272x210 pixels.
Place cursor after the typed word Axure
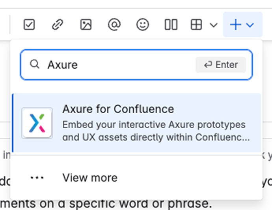click(78, 65)
